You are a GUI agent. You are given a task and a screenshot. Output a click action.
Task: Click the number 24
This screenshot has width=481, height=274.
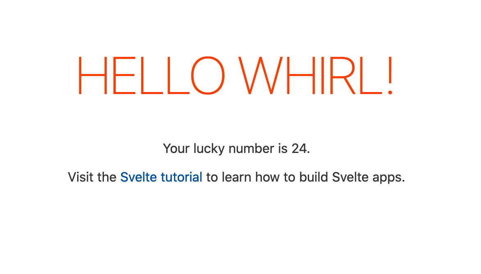(299, 148)
